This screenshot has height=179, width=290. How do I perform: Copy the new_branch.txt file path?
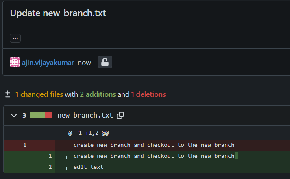pyautogui.click(x=120, y=116)
